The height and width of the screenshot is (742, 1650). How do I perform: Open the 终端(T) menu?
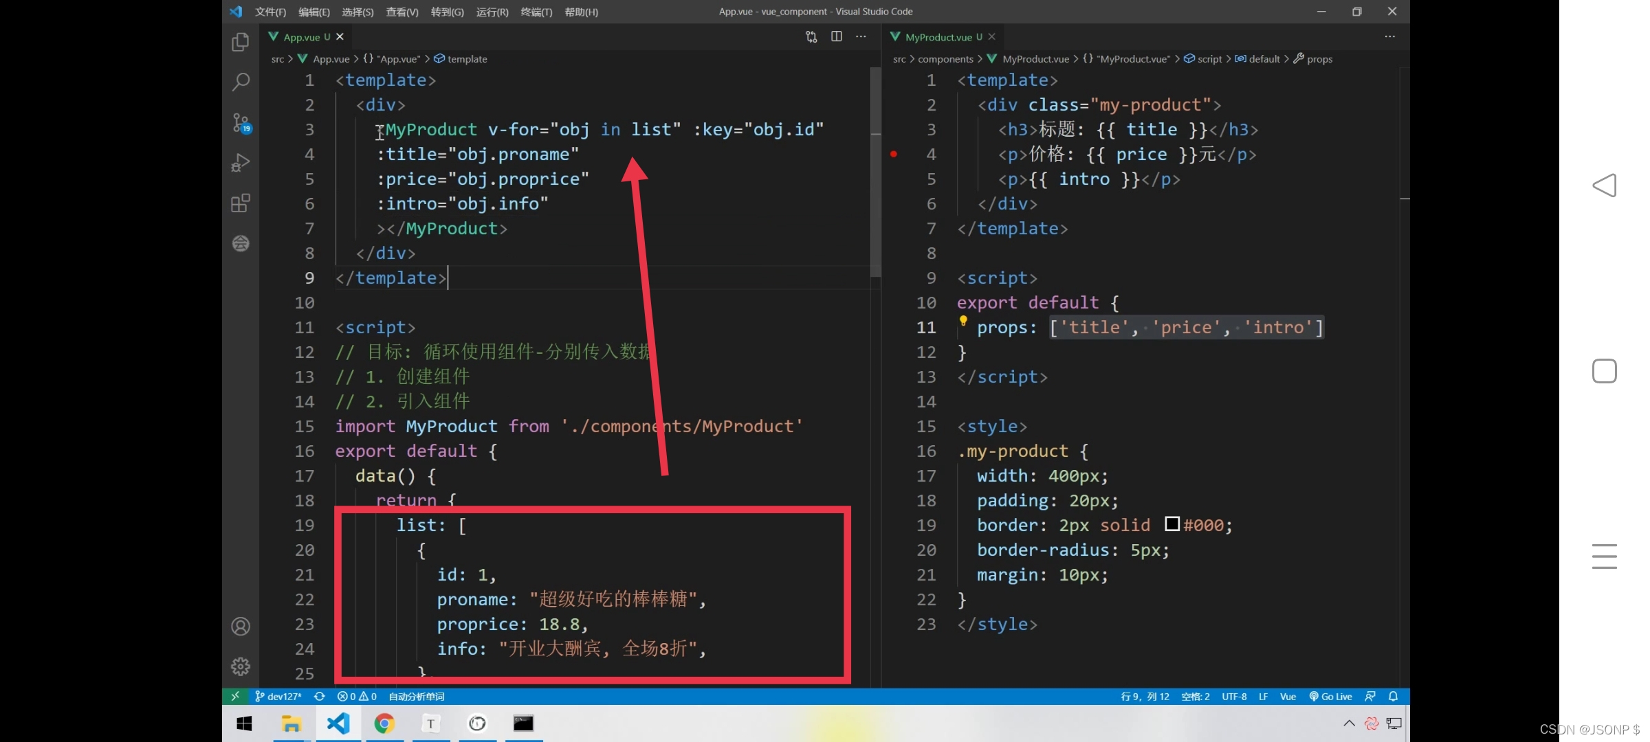pyautogui.click(x=536, y=12)
